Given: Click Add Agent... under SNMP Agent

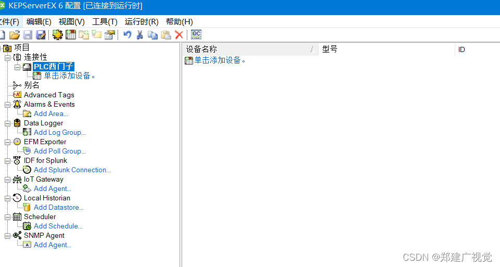Looking at the screenshot, I should coord(53,245).
